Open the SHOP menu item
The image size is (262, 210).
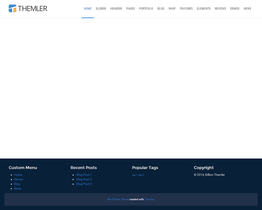[172, 9]
